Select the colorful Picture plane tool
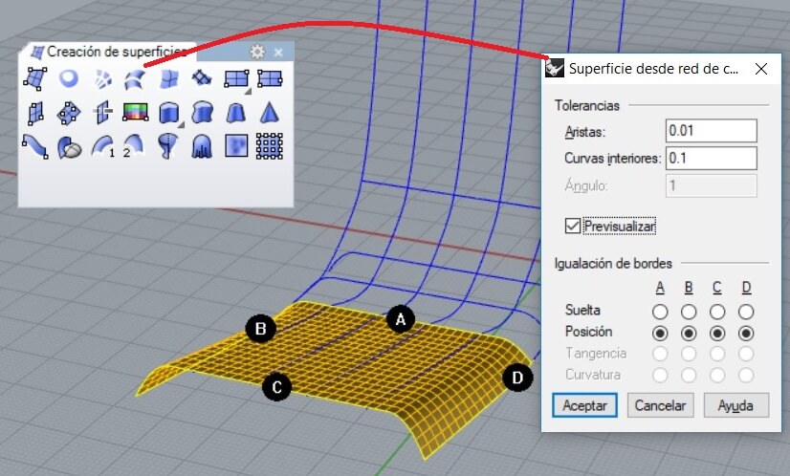The height and width of the screenshot is (476, 790). (136, 112)
